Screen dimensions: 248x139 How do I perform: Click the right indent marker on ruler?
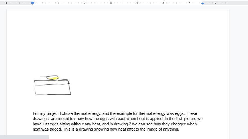click(x=202, y=3)
